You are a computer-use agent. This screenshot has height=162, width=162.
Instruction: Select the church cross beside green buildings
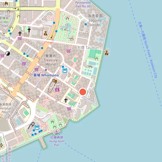[x=66, y=100]
